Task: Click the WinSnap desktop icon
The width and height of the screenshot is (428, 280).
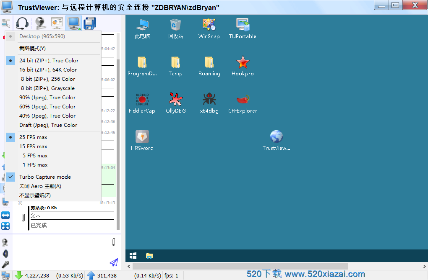Action: (209, 28)
